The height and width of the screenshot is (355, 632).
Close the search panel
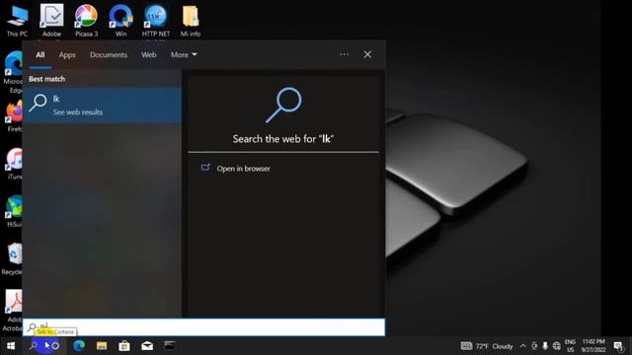coord(367,54)
